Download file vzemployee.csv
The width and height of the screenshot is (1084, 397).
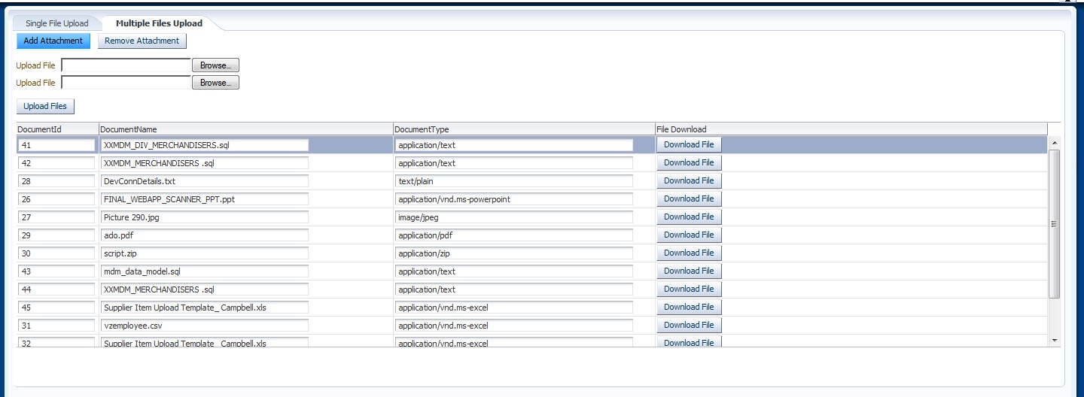pyautogui.click(x=689, y=325)
